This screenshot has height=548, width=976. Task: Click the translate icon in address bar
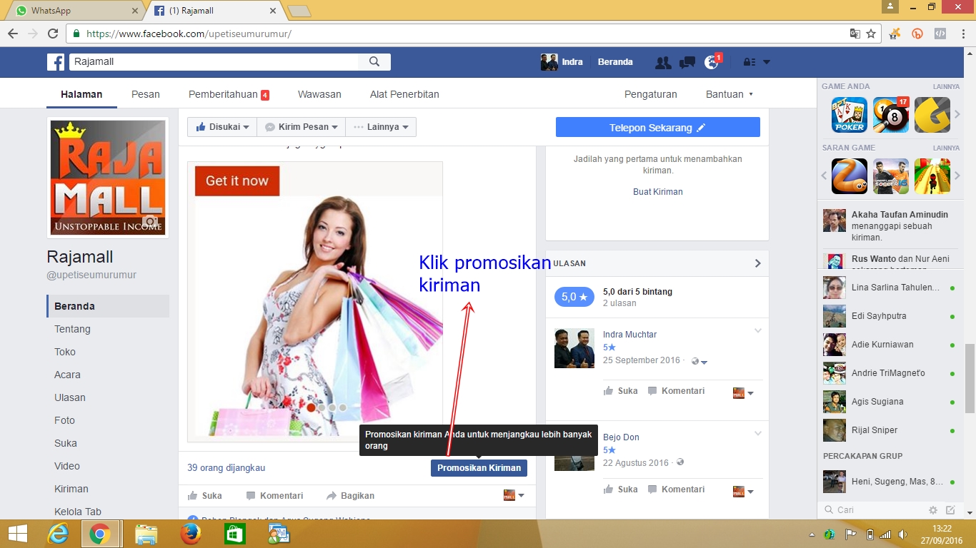855,34
